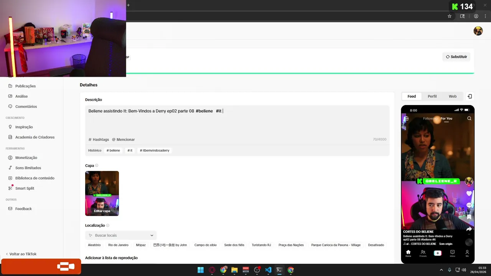Go to Inspiração page
Screen dimensions: 491x276
24,127
